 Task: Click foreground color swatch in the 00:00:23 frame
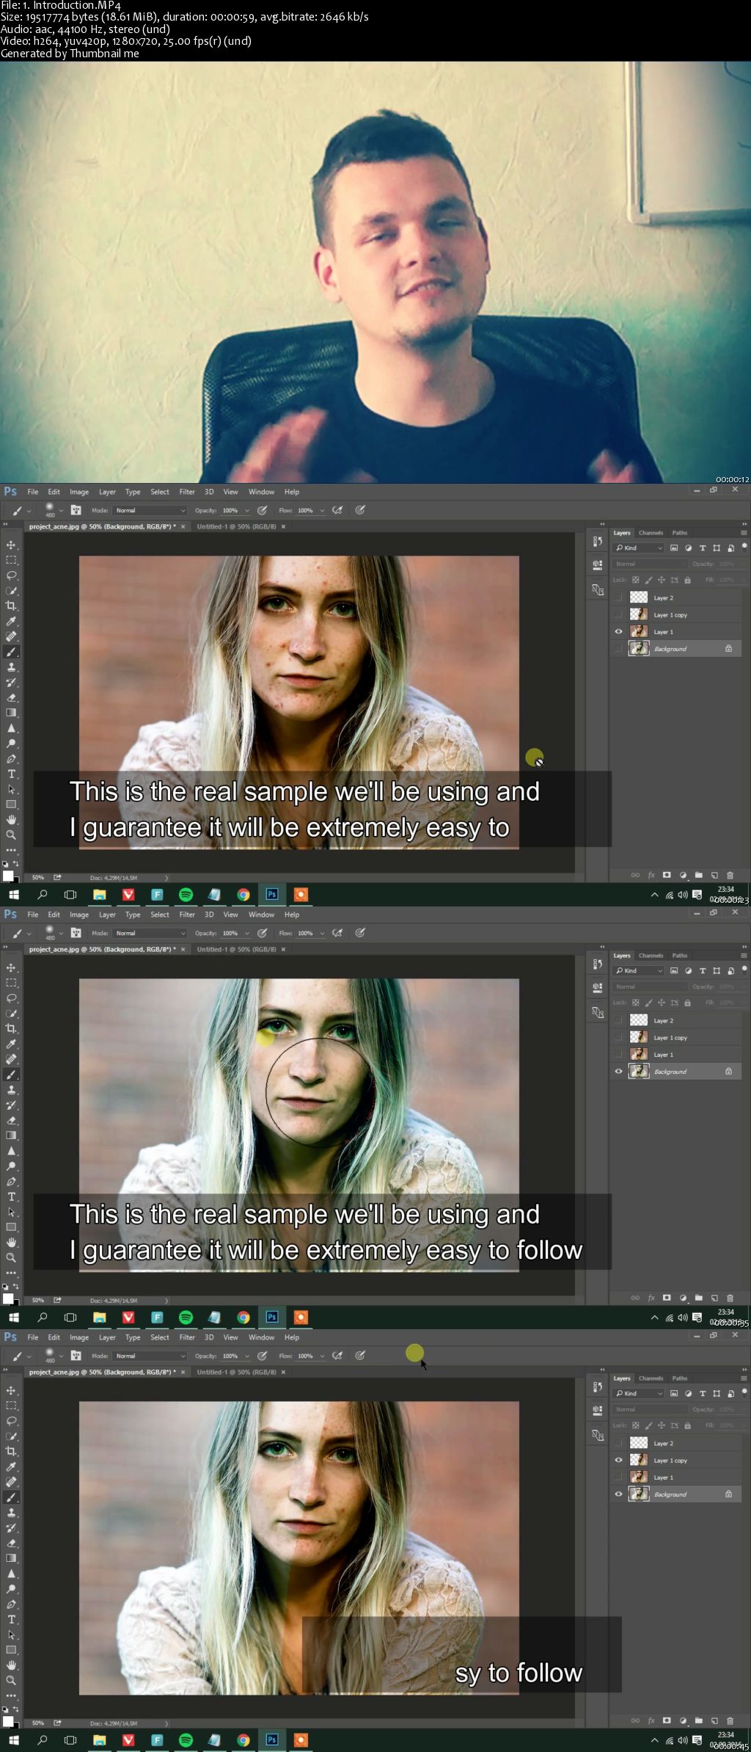coord(8,876)
